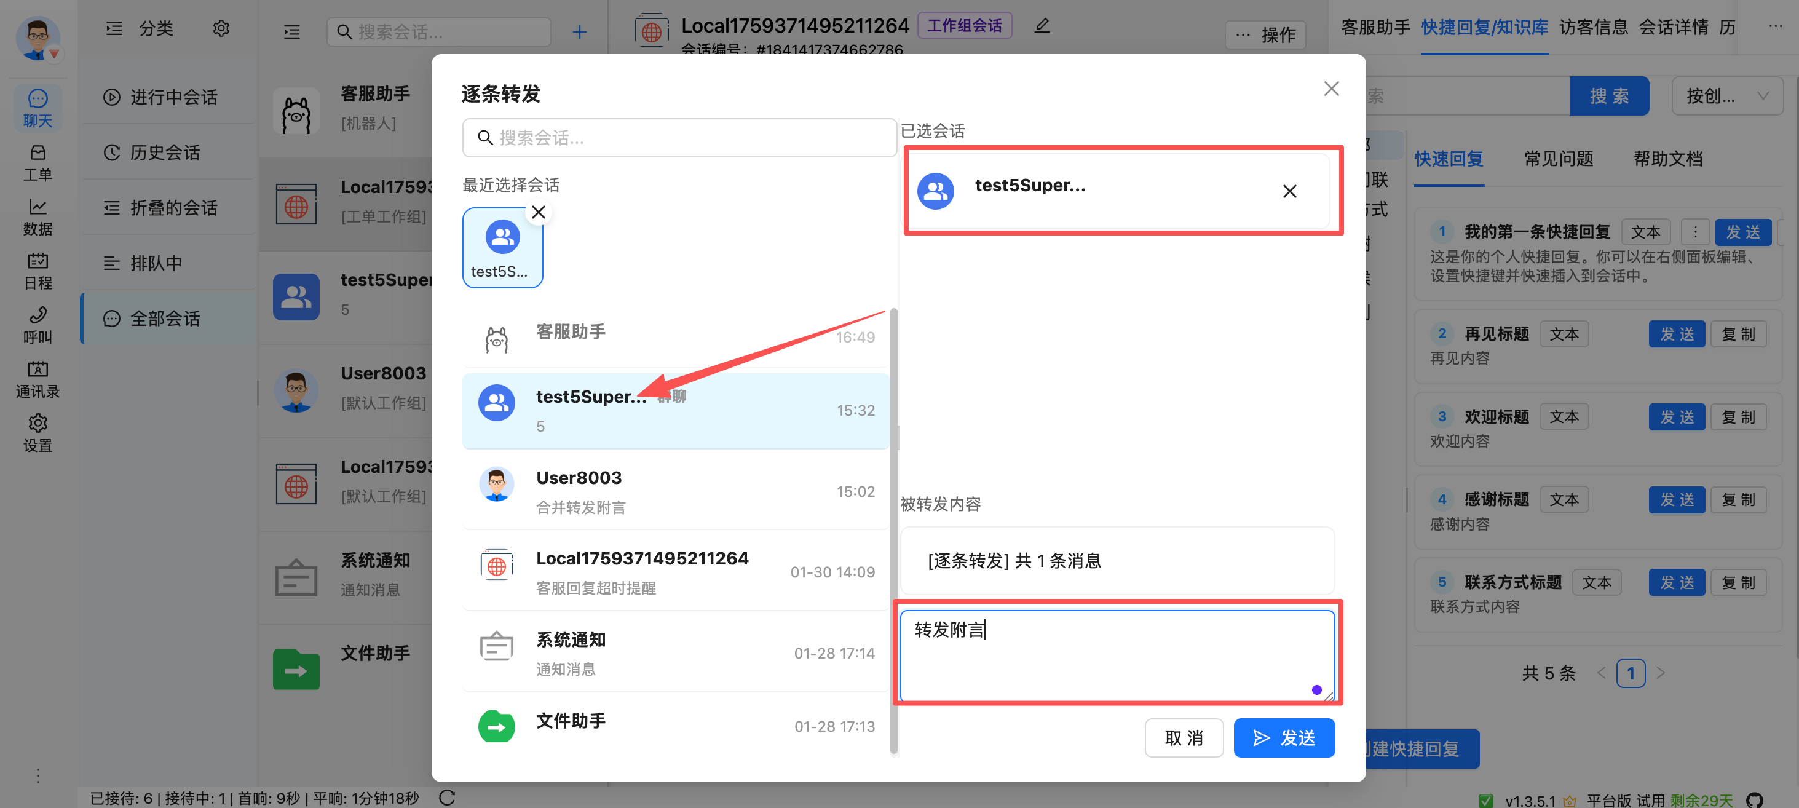The width and height of the screenshot is (1799, 808).
Task: Switch to the 访客信息 tab
Action: (1593, 28)
